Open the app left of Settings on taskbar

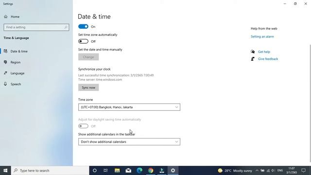pyautogui.click(x=162, y=171)
